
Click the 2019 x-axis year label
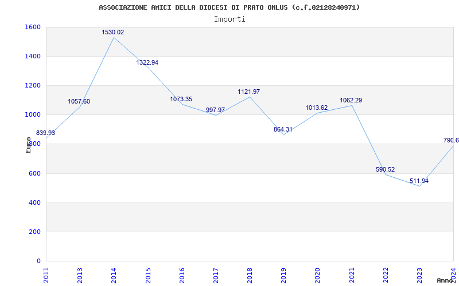[x=283, y=275]
